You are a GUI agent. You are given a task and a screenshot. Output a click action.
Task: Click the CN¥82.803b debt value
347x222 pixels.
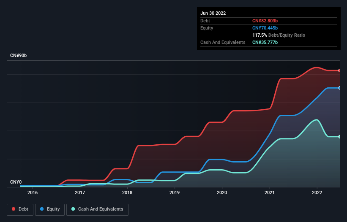265,21
